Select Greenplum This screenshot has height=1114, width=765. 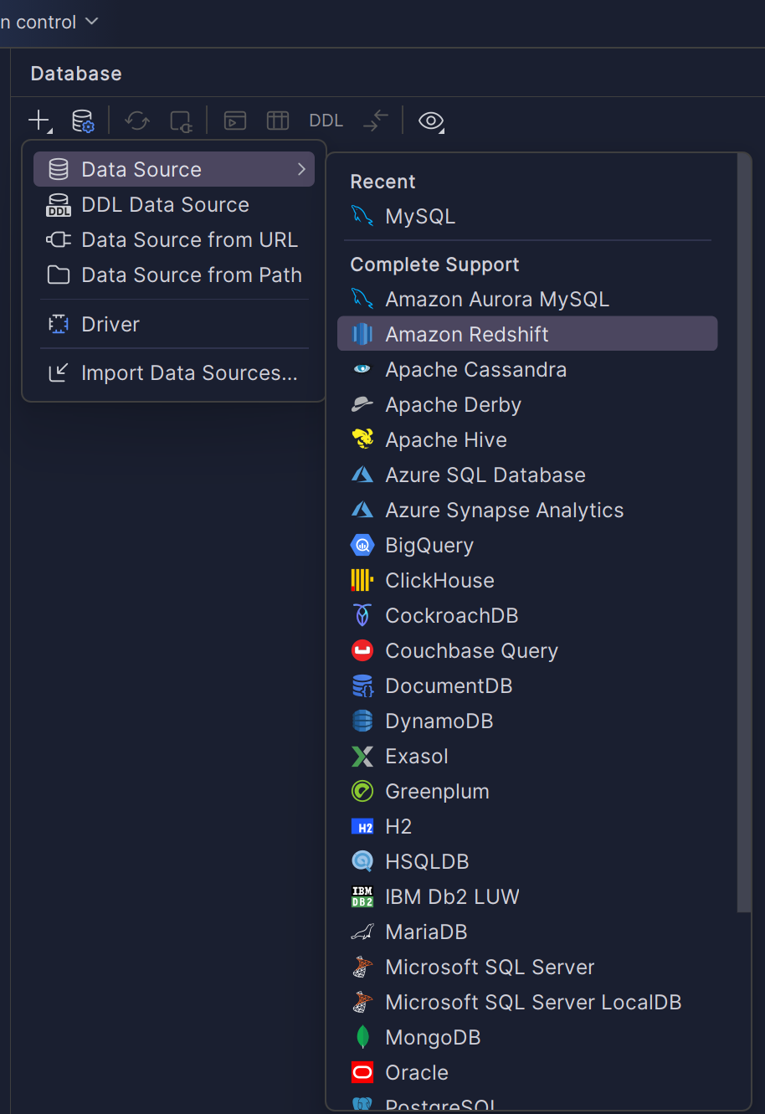tap(527, 791)
